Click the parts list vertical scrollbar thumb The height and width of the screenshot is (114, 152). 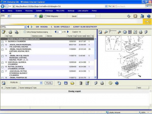[x=95, y=50]
